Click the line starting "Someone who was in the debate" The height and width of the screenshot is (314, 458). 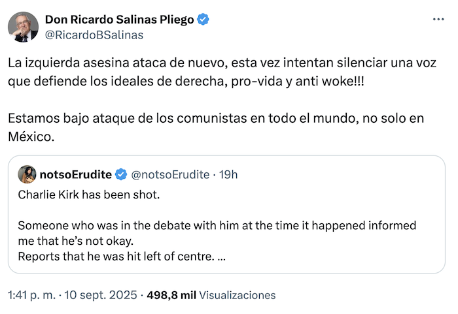(x=217, y=226)
